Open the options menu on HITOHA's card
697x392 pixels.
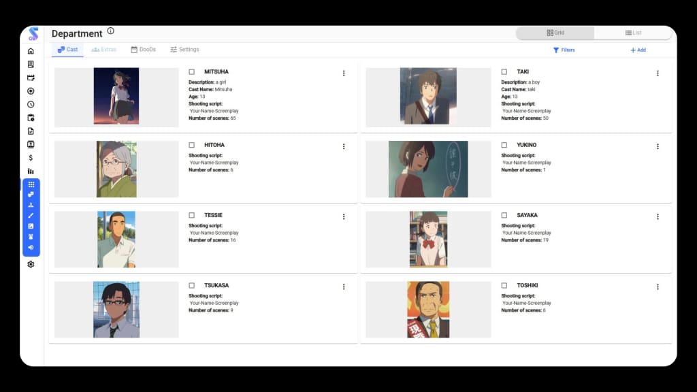[344, 146]
